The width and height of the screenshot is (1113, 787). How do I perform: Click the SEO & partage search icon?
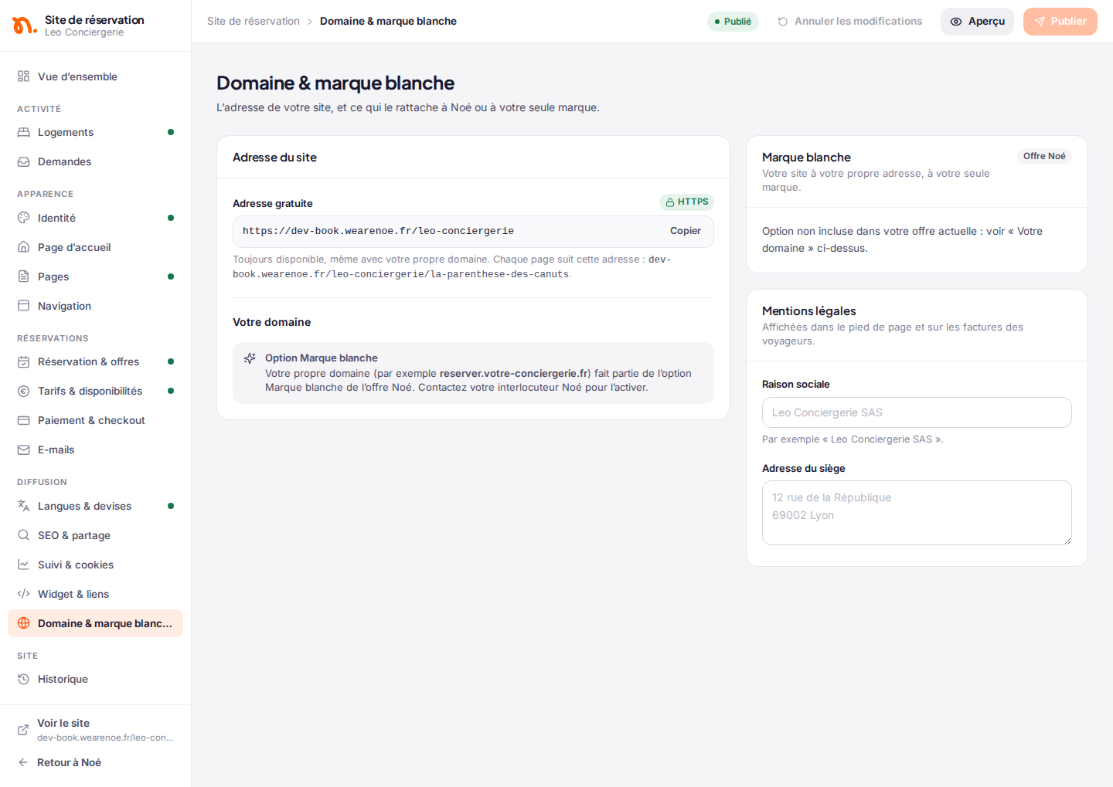(x=24, y=535)
